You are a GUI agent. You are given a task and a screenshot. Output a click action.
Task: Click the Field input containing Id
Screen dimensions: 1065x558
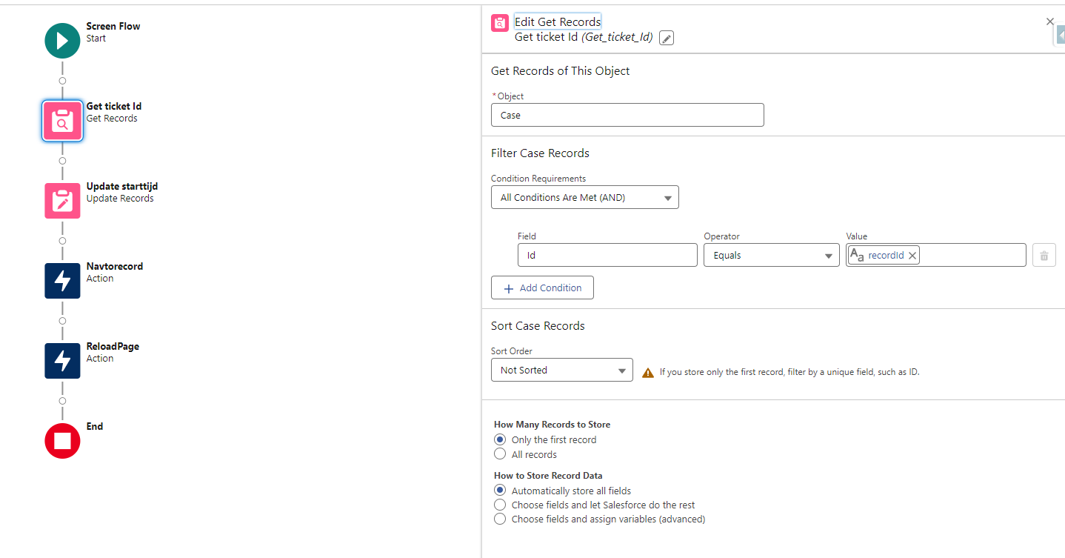pos(607,256)
